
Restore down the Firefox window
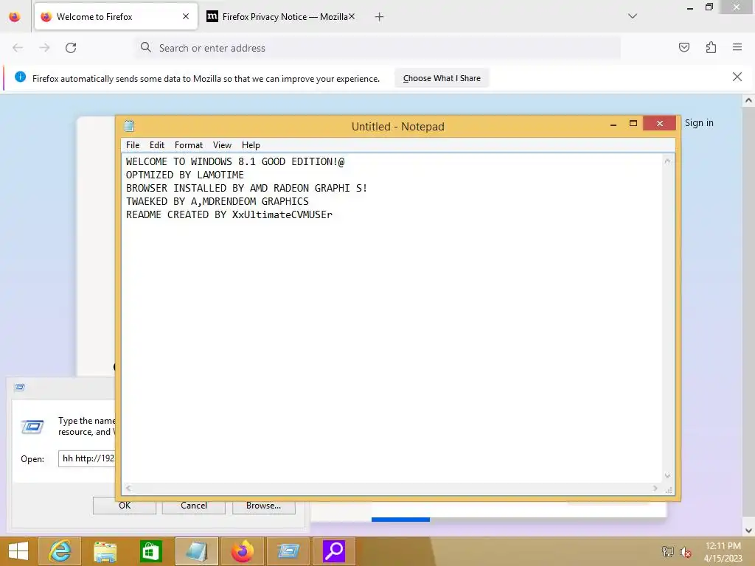(x=709, y=7)
